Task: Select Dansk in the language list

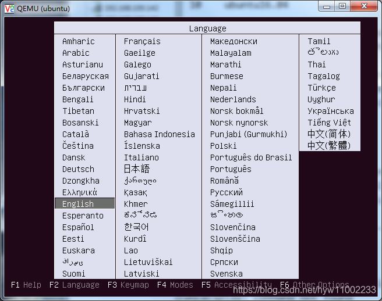Action: click(x=73, y=157)
